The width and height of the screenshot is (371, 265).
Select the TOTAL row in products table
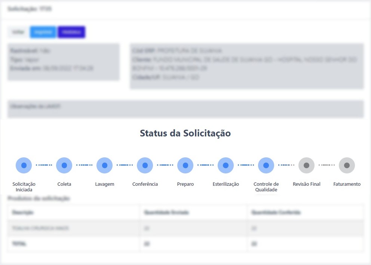185,244
